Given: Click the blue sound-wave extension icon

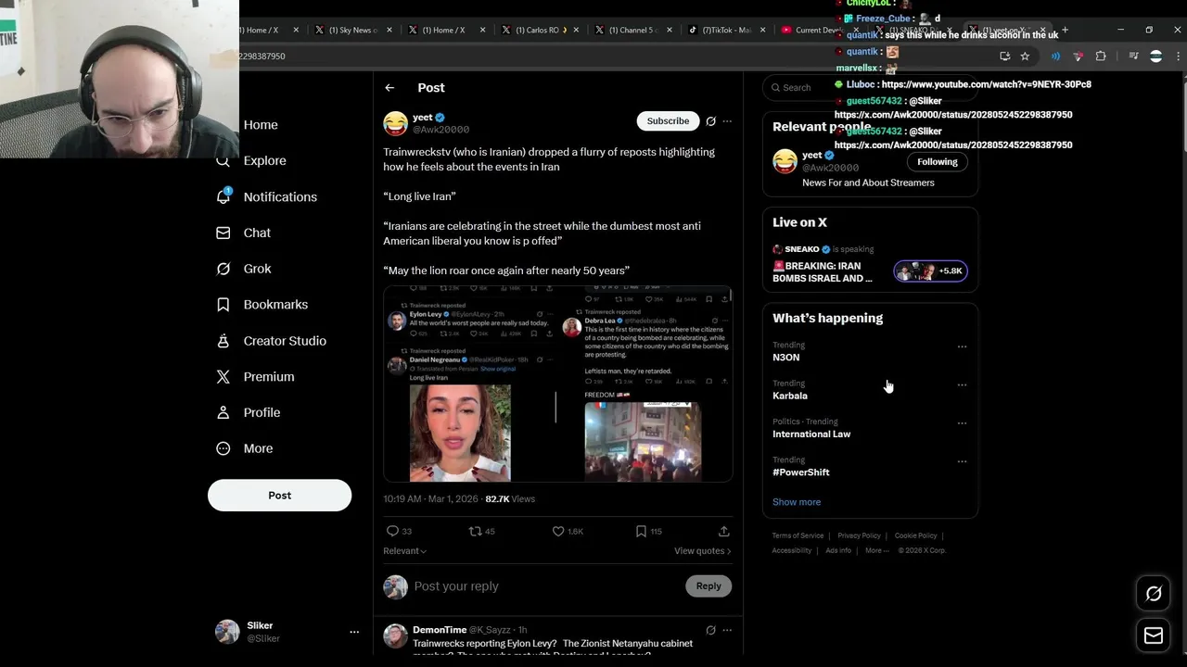Looking at the screenshot, I should tap(1055, 56).
